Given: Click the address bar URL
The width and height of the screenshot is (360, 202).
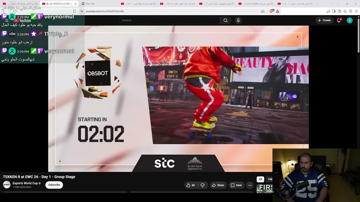Looking at the screenshot, I should click(105, 11).
